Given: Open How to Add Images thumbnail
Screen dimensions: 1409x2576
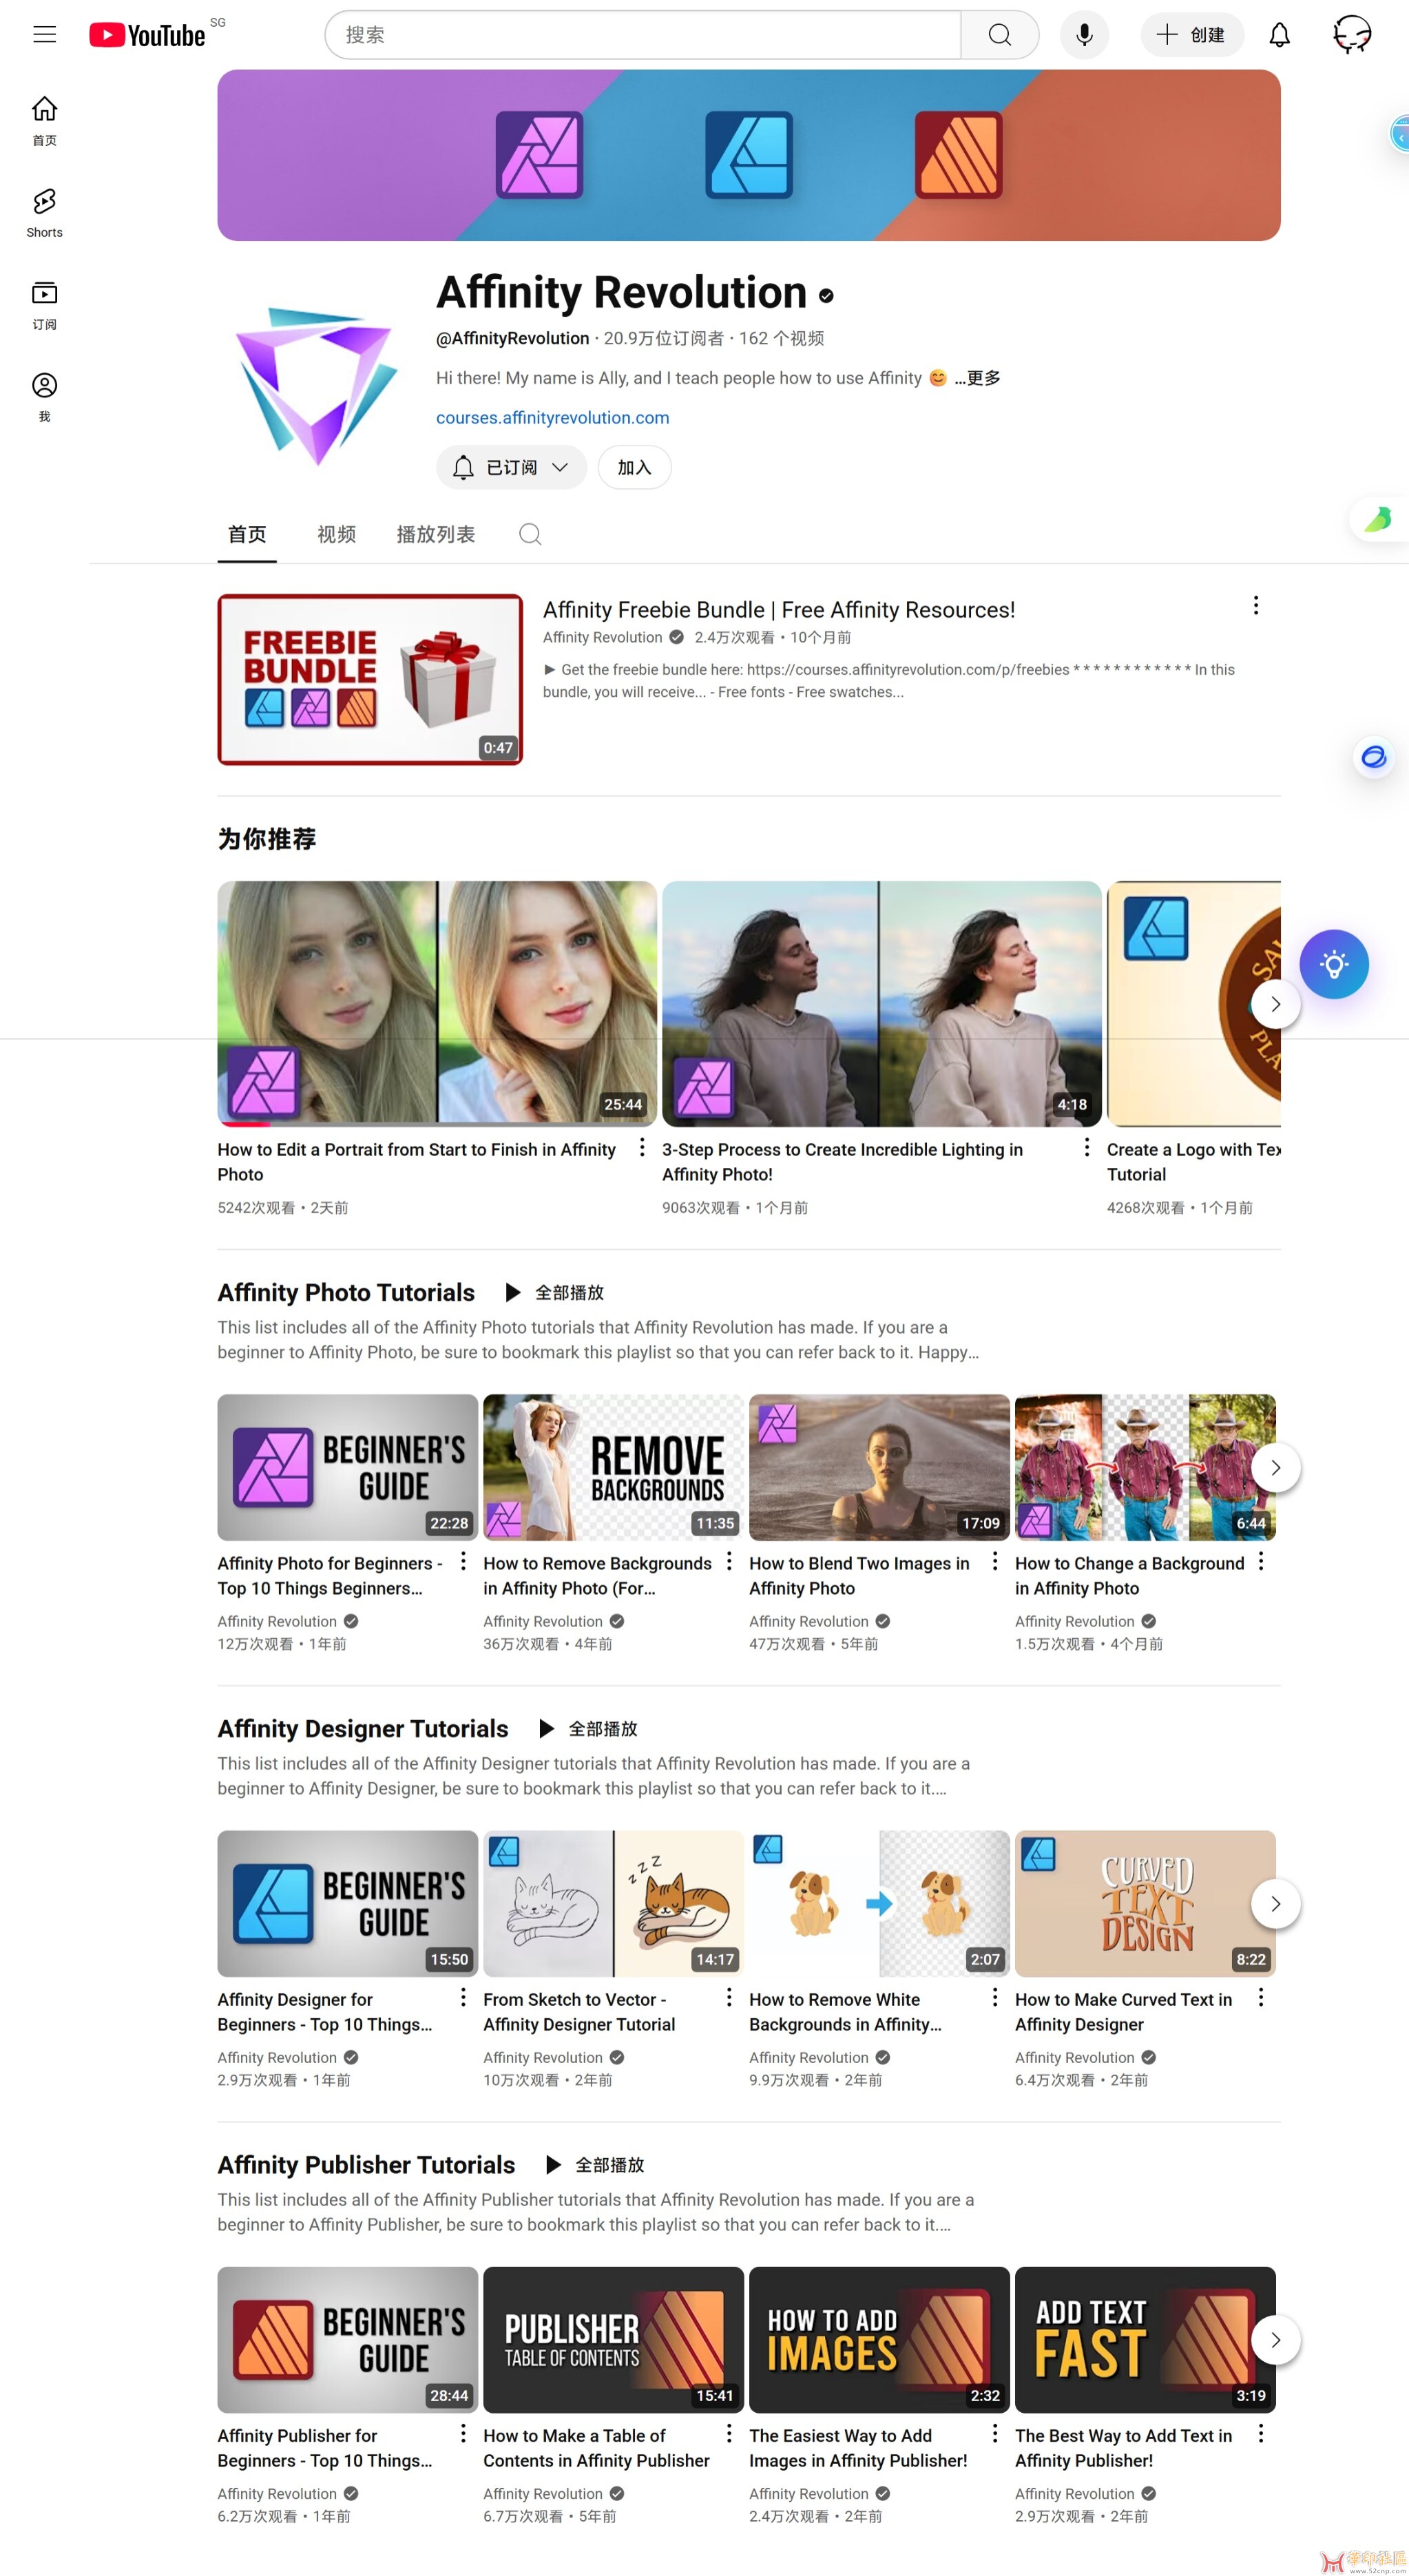Looking at the screenshot, I should (879, 2339).
